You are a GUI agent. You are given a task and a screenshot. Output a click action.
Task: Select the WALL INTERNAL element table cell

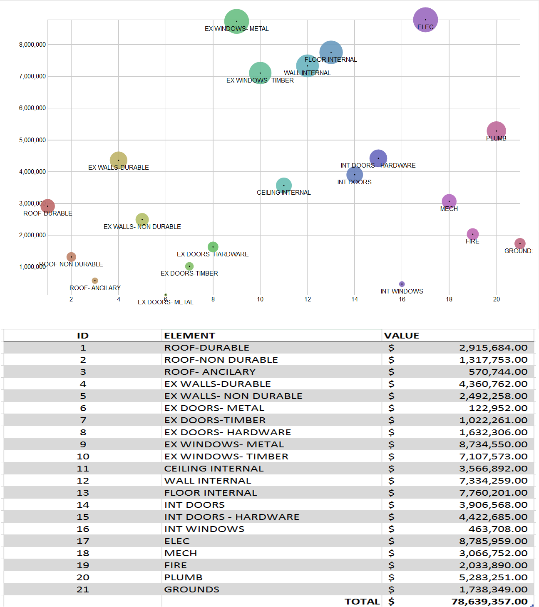pos(208,481)
